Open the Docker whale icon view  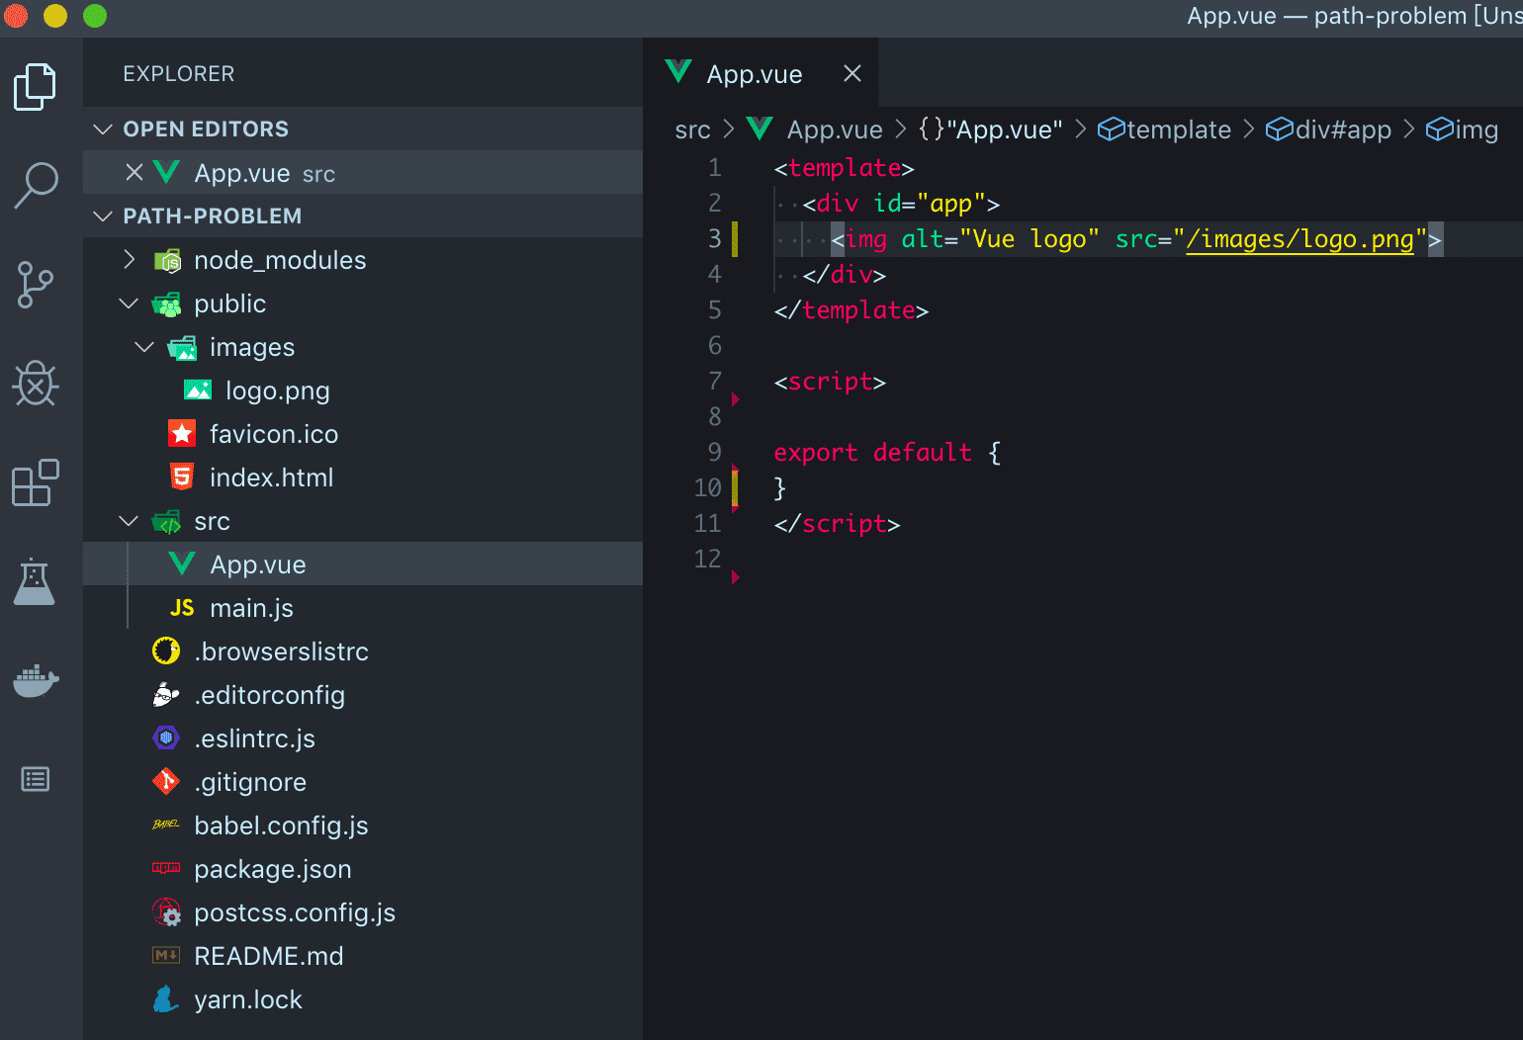click(36, 680)
